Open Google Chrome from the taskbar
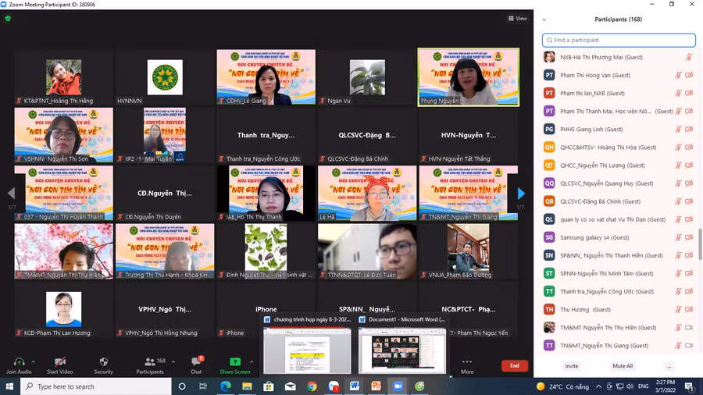 pos(312,386)
